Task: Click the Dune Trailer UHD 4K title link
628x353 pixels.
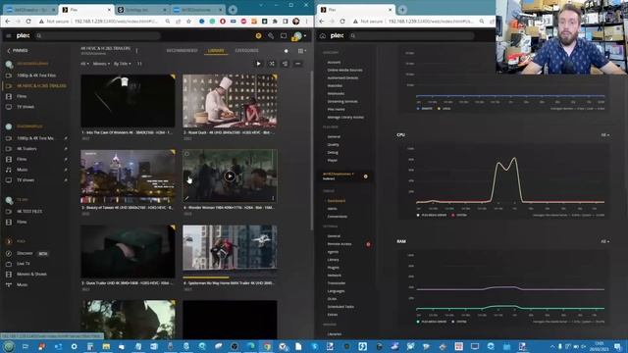Action: pos(127,283)
